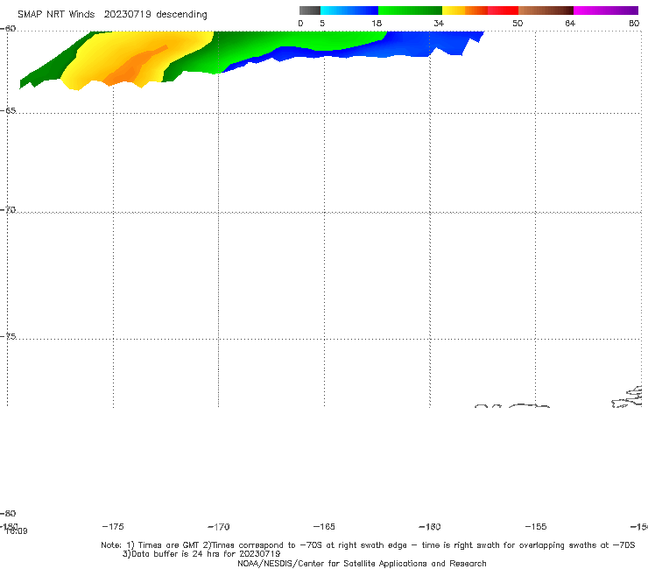Click the "16:09" swath time label
This screenshot has width=648, height=569.
[x=17, y=531]
